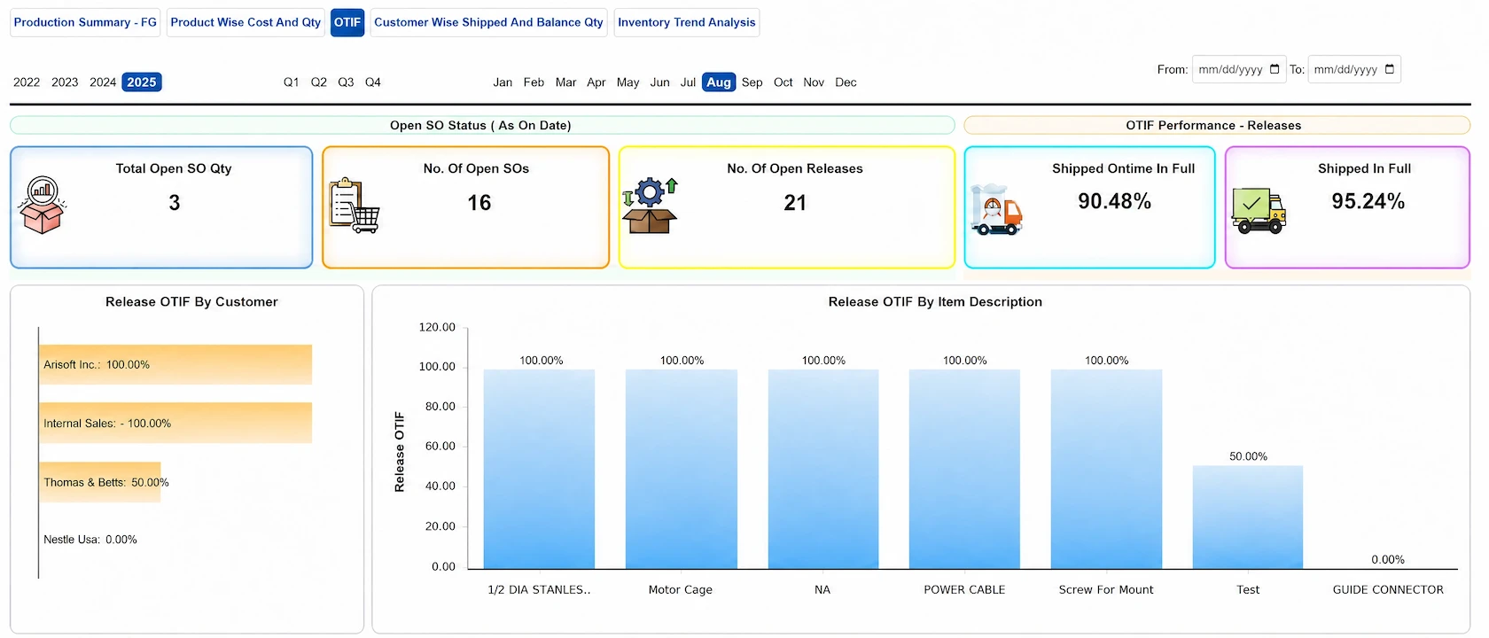This screenshot has height=638, width=1489.
Task: Click the 95.24% Shipped In Full value
Action: point(1368,202)
